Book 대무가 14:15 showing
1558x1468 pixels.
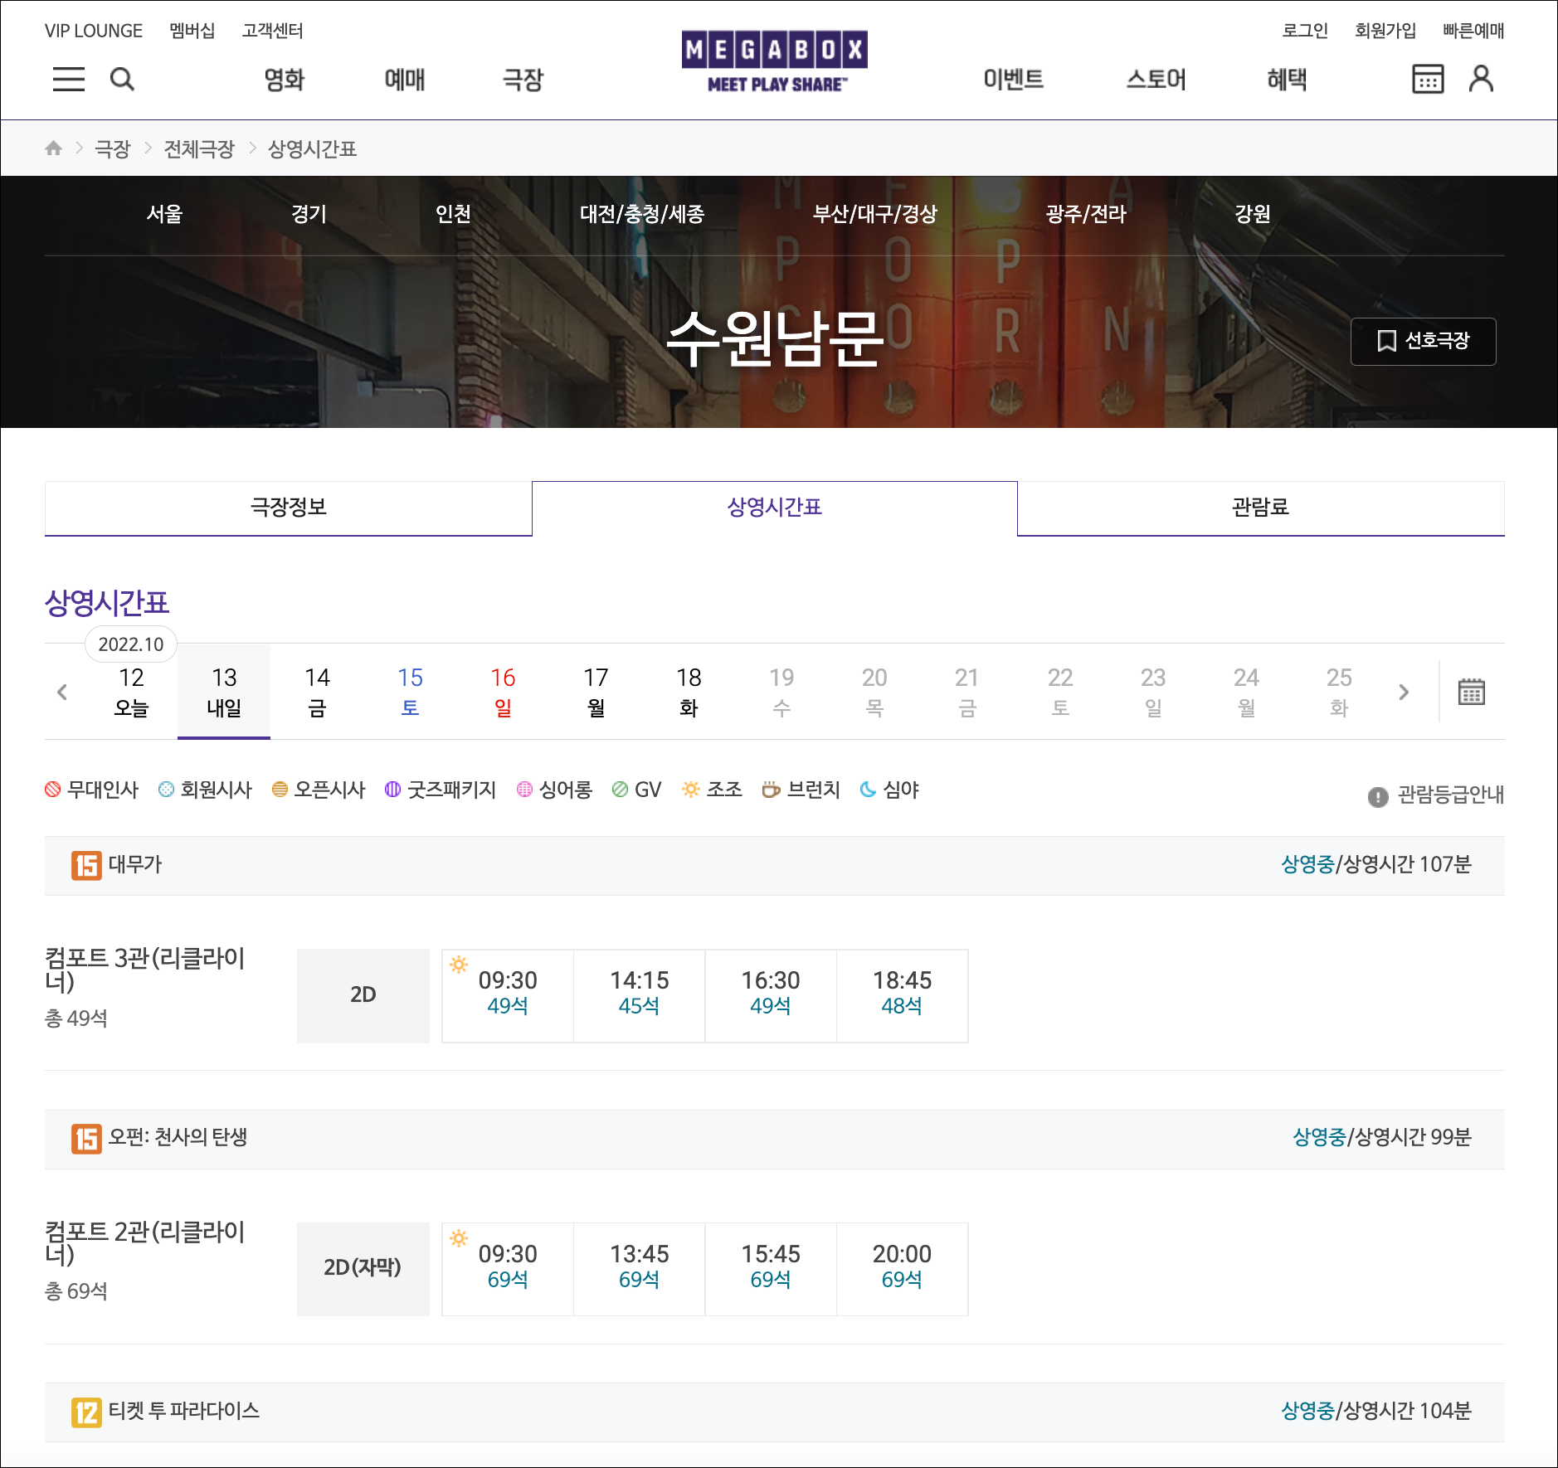(x=639, y=995)
